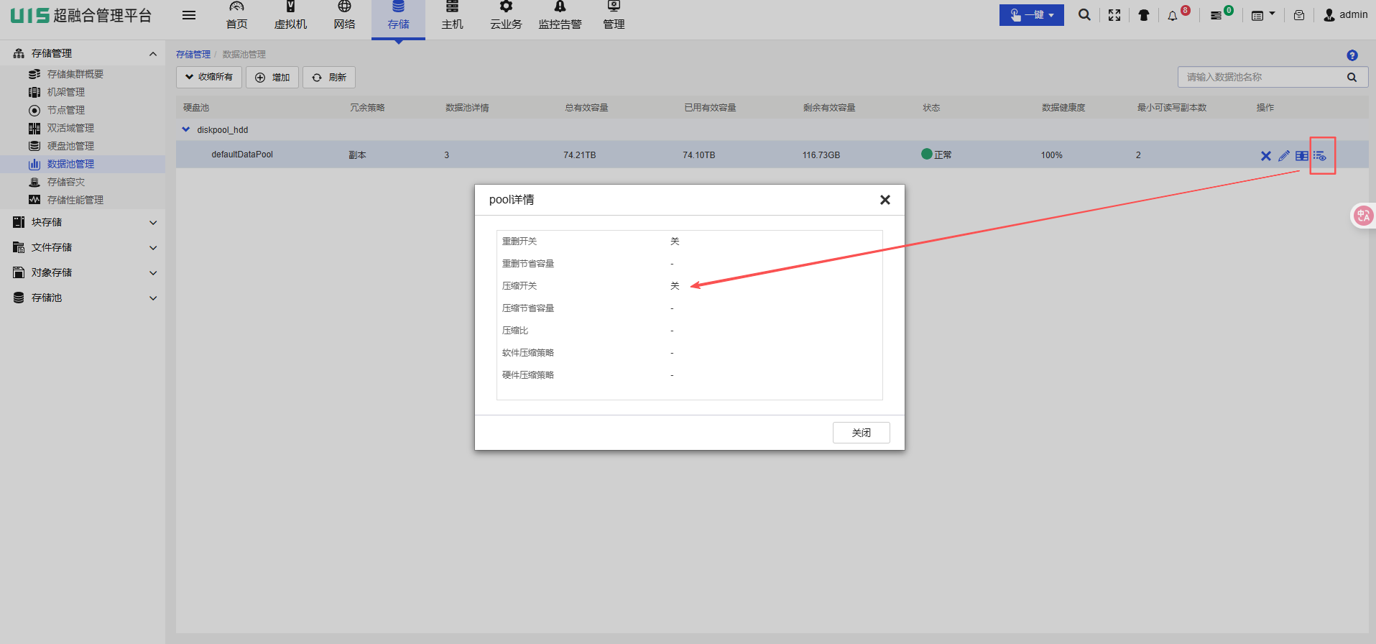This screenshot has height=644, width=1376.
Task: Toggle the hamburger sidebar menu
Action: pyautogui.click(x=189, y=15)
